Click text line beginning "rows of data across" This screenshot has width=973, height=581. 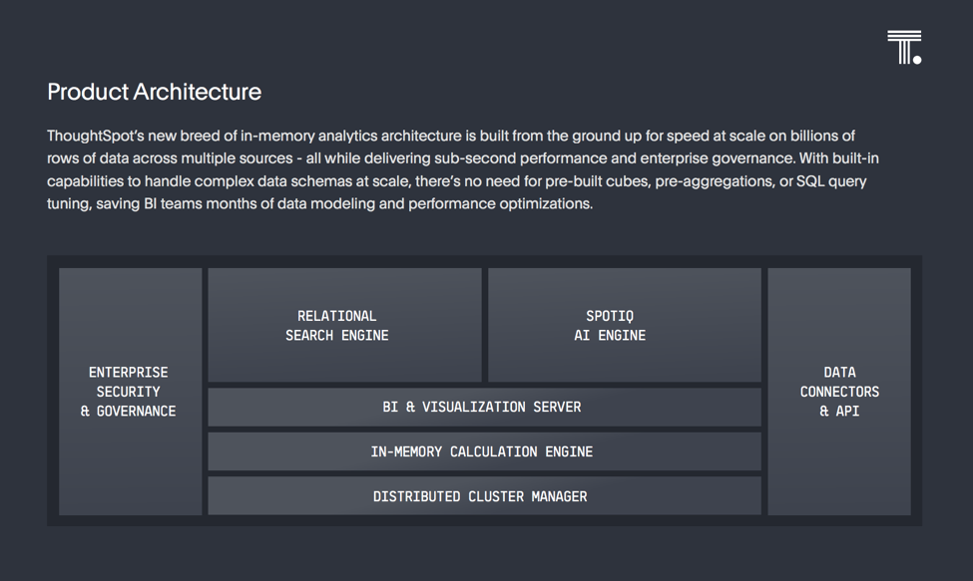(x=463, y=158)
